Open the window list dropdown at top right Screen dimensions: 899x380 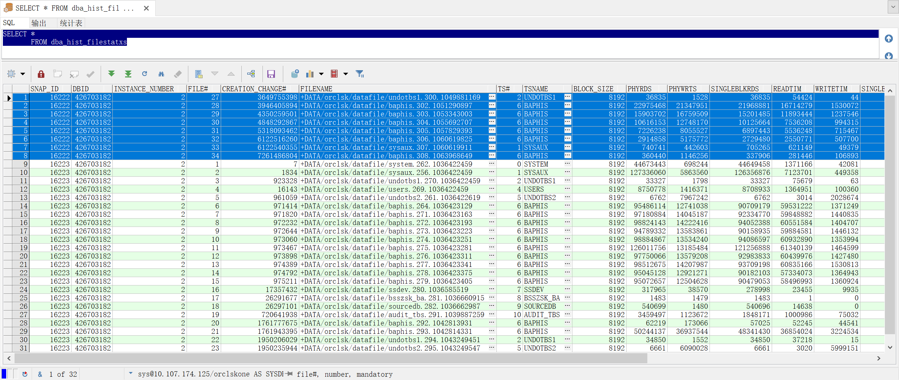point(893,7)
